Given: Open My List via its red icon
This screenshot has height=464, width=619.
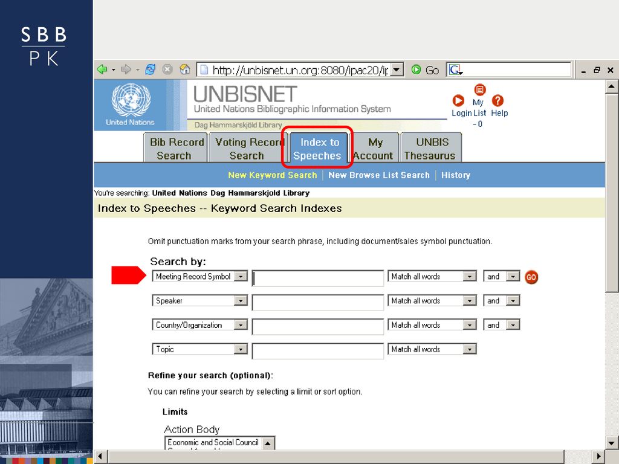Looking at the screenshot, I should pos(479,90).
